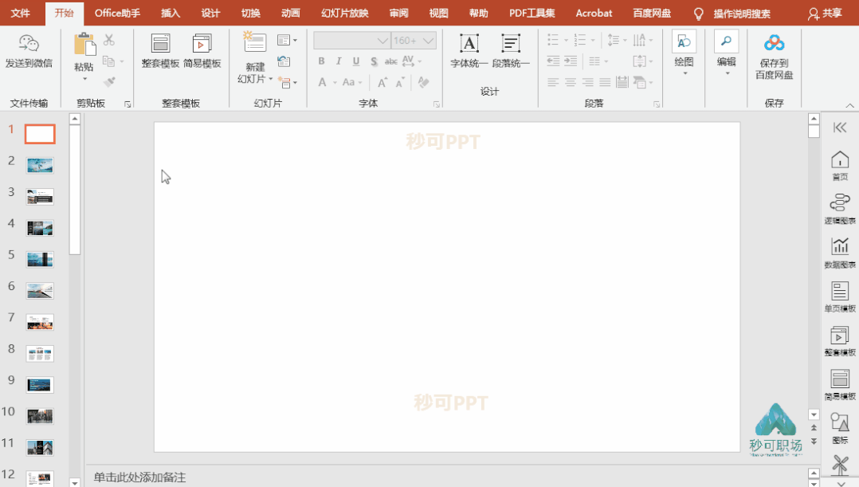Toggle Center alignment paragraph button
This screenshot has width=859, height=487.
(571, 82)
